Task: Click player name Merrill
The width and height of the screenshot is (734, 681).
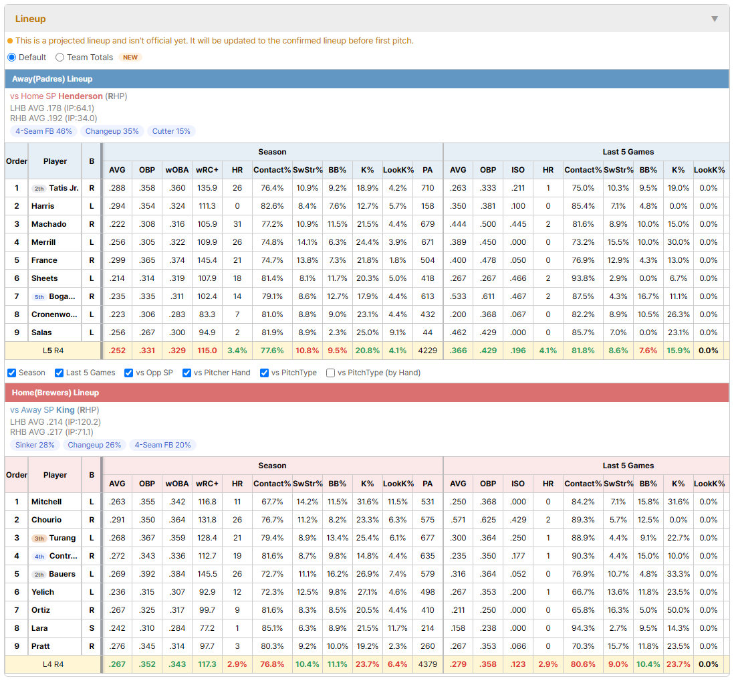Action: (43, 242)
